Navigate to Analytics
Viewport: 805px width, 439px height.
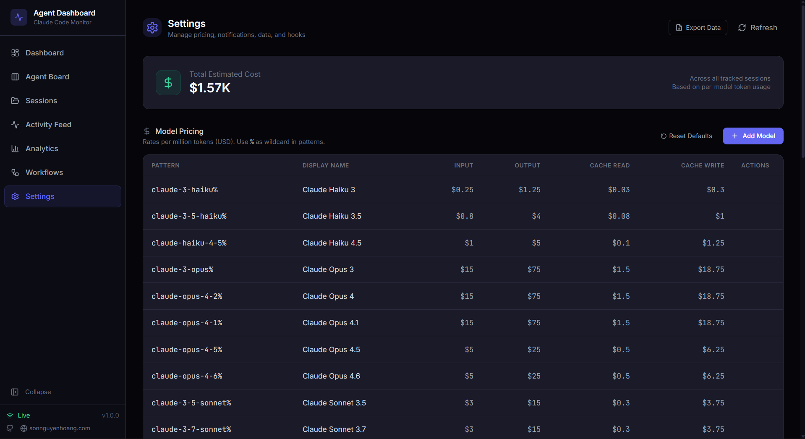pyautogui.click(x=63, y=149)
